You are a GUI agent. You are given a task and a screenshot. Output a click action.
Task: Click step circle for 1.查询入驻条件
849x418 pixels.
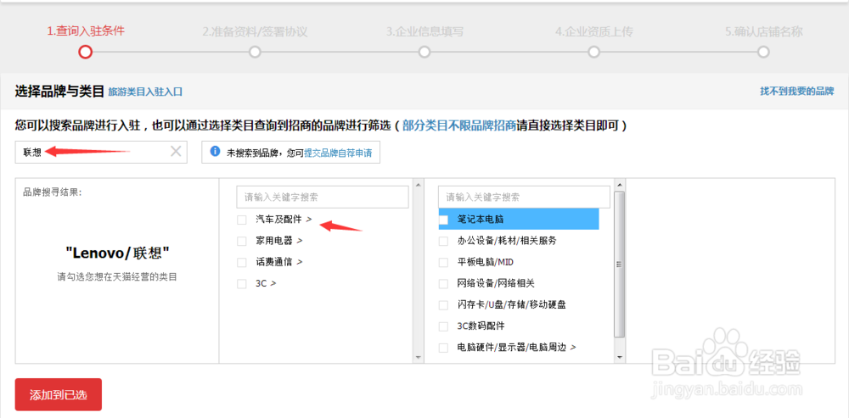[x=85, y=52]
